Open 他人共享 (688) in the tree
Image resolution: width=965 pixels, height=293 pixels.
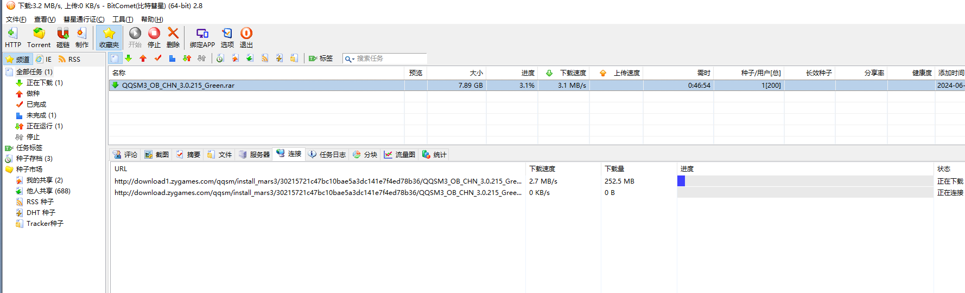point(48,191)
